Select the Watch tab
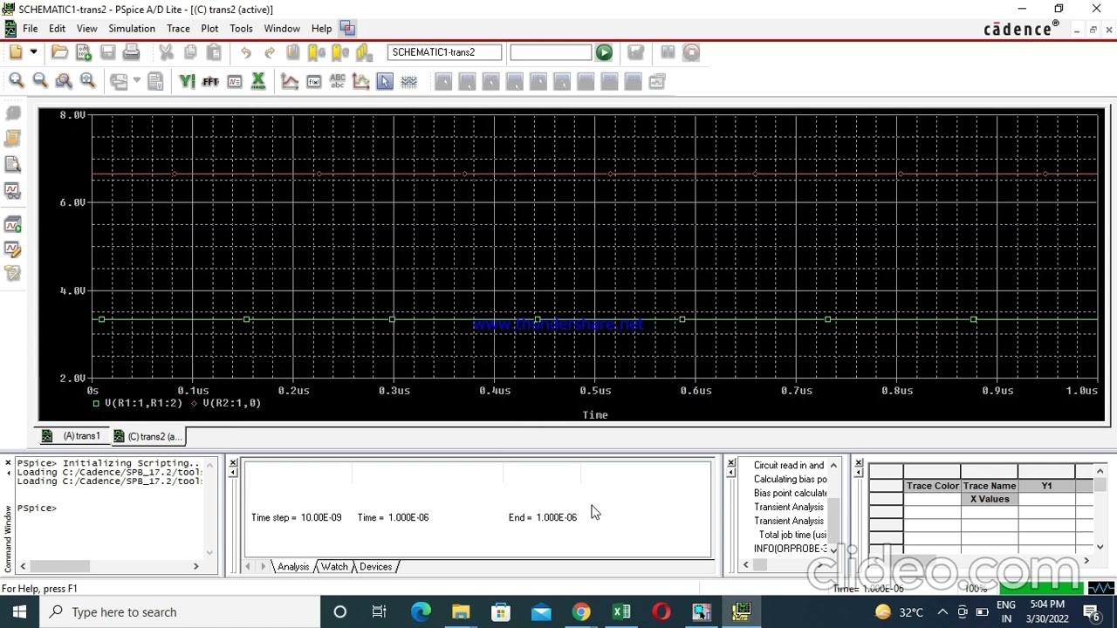This screenshot has height=628, width=1117. point(334,567)
